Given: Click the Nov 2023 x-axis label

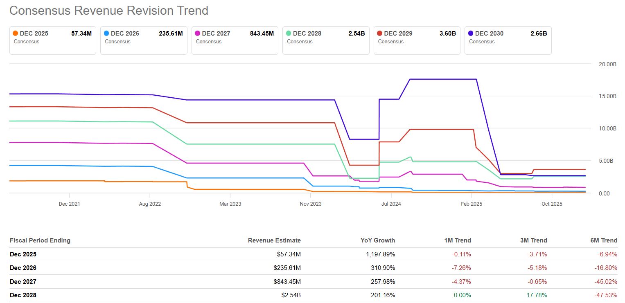Looking at the screenshot, I should click(x=311, y=204).
